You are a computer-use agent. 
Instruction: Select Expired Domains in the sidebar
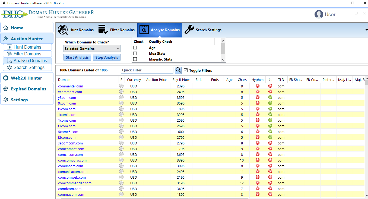[x=27, y=89]
